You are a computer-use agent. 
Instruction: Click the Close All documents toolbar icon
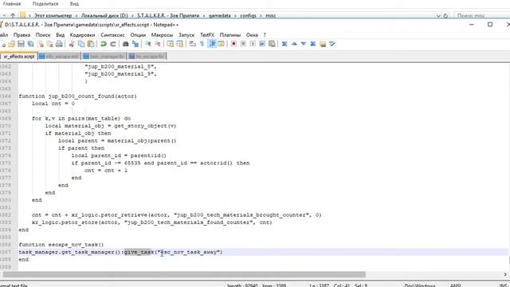[49, 44]
